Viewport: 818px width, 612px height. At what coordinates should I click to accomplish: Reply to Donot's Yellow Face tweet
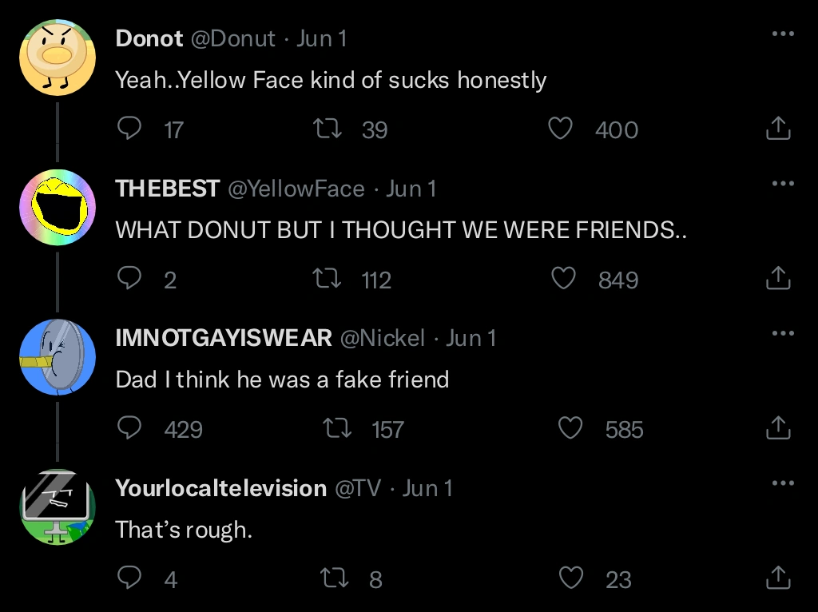tap(129, 129)
